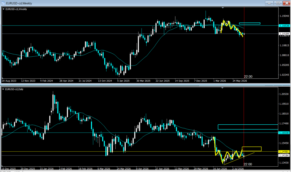Select the cyan rectangle on the weekly chart
This screenshot has height=172, width=291.
pos(250,23)
